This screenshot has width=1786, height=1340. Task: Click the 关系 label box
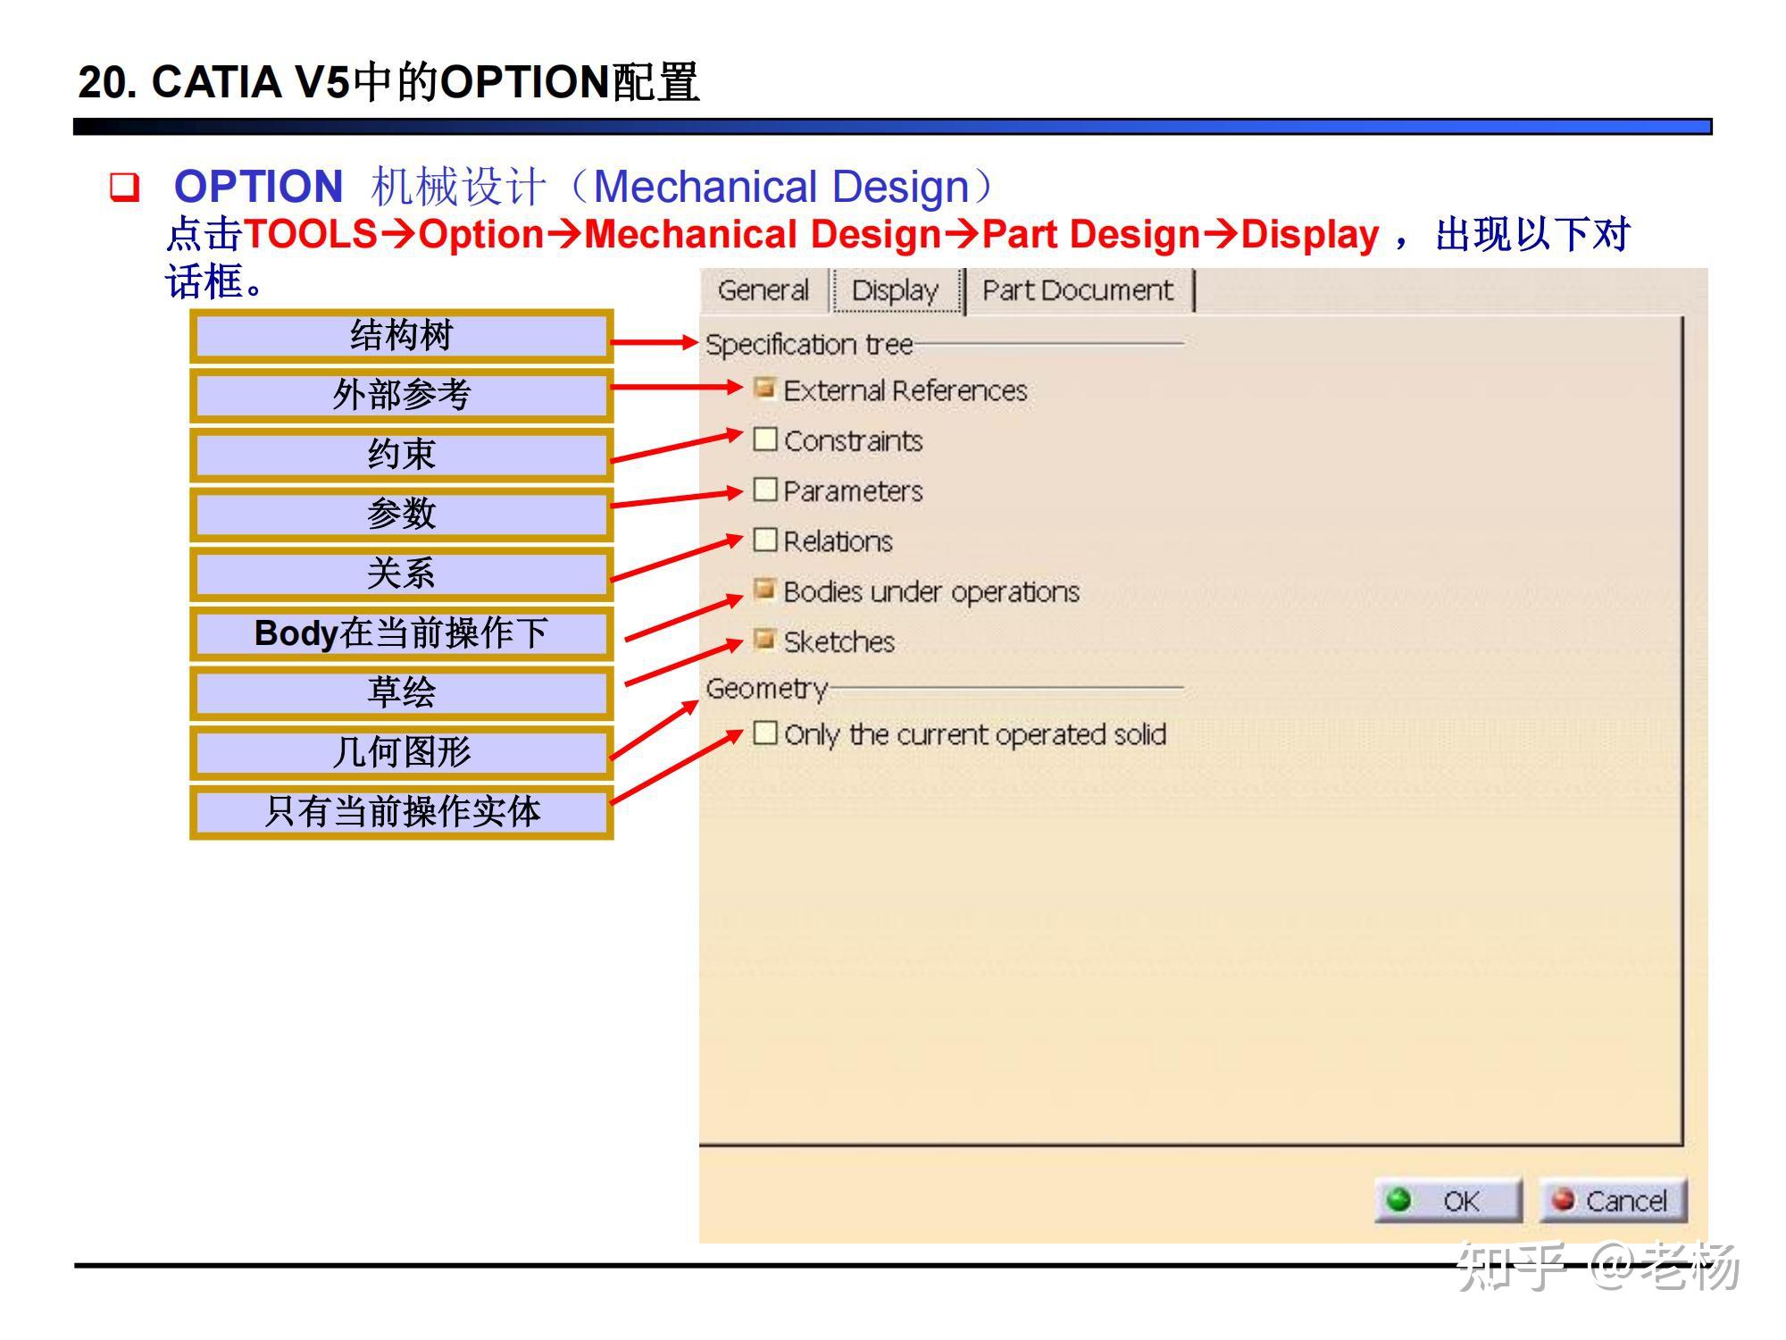402,574
